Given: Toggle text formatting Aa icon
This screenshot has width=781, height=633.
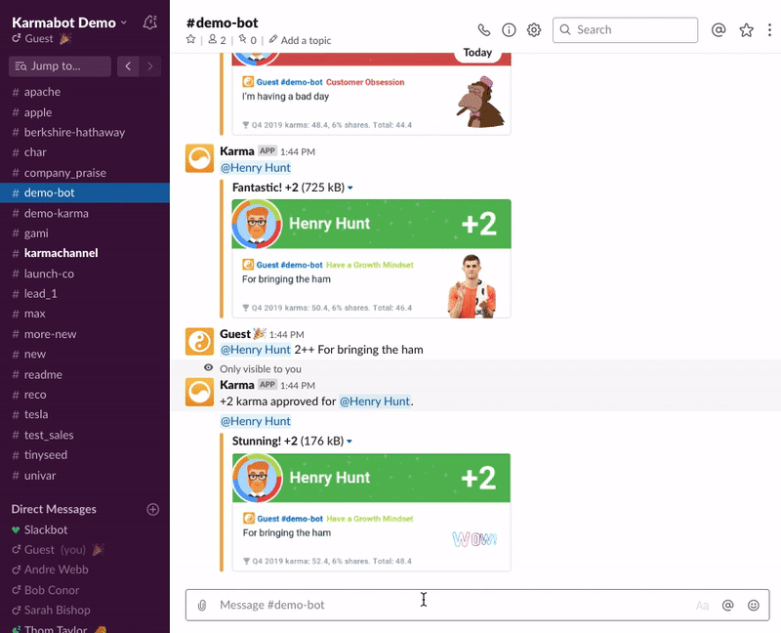Looking at the screenshot, I should (702, 605).
